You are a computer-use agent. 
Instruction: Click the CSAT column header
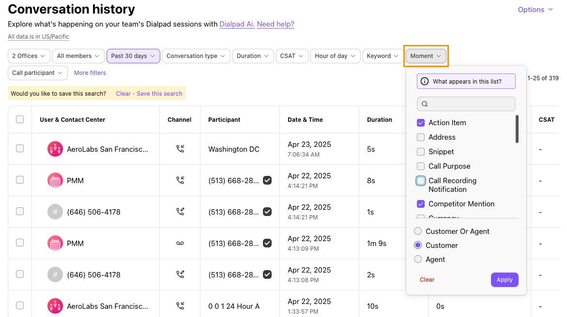pyautogui.click(x=546, y=120)
